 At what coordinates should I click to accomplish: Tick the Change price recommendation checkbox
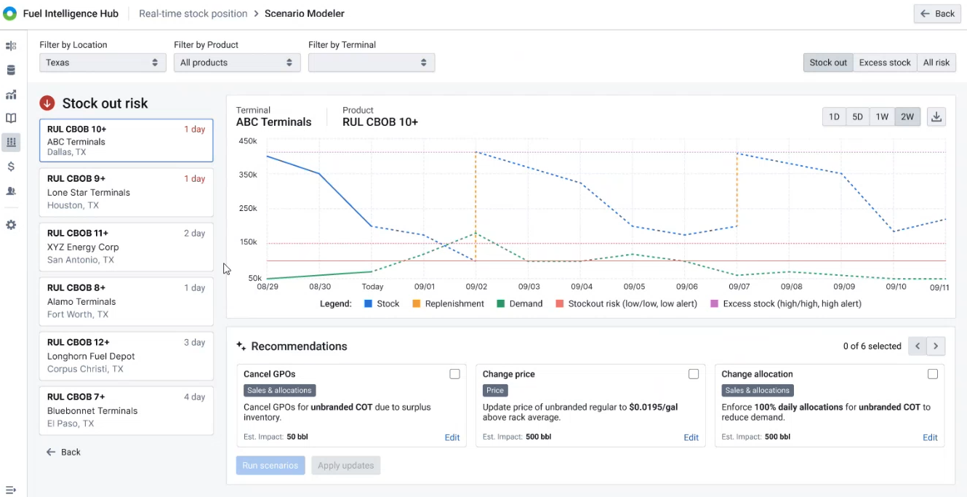(694, 374)
